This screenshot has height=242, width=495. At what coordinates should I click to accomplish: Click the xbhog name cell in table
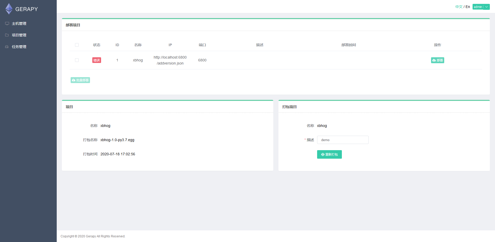[138, 60]
